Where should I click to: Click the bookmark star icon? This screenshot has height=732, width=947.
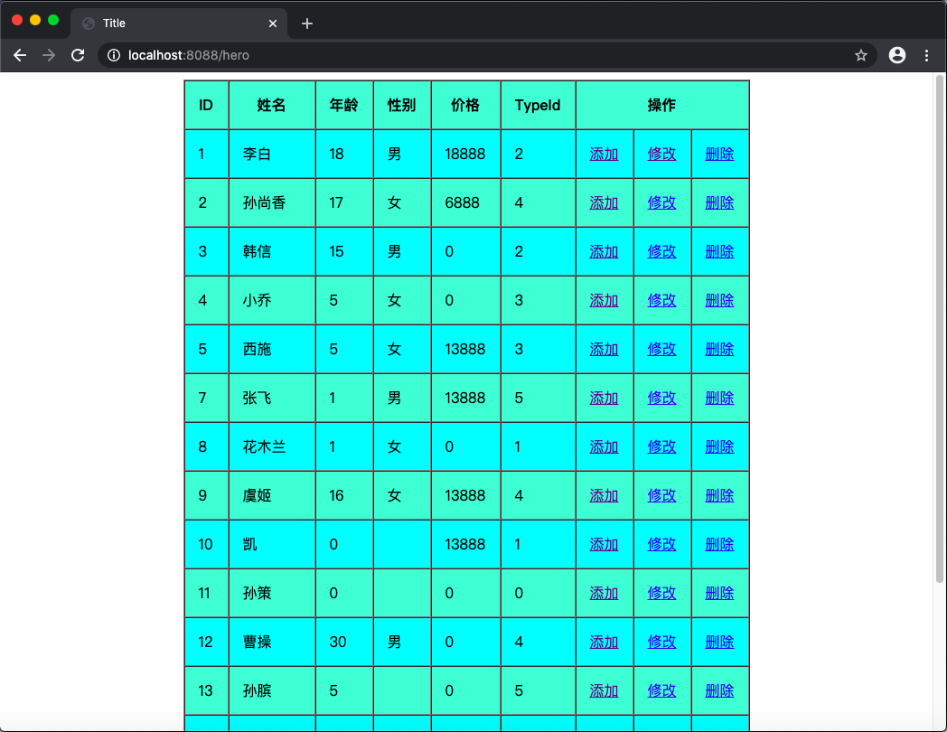click(860, 55)
